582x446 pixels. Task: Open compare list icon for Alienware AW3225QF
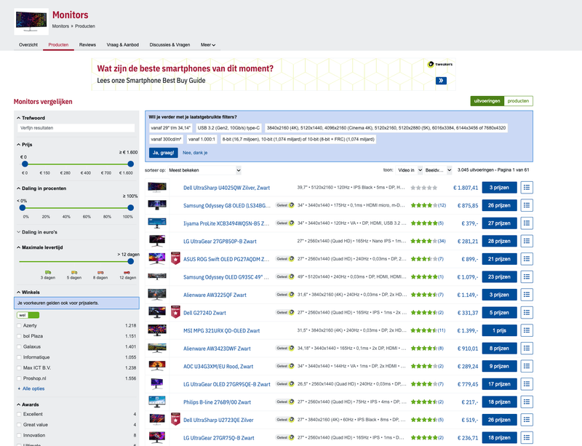pyautogui.click(x=527, y=295)
